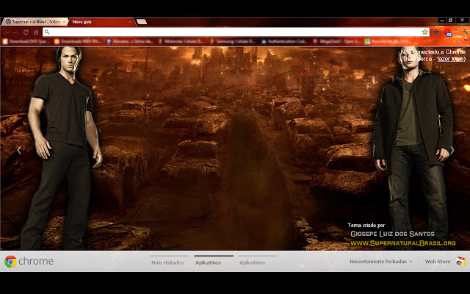Open the Akinator bookmark

(x=130, y=41)
